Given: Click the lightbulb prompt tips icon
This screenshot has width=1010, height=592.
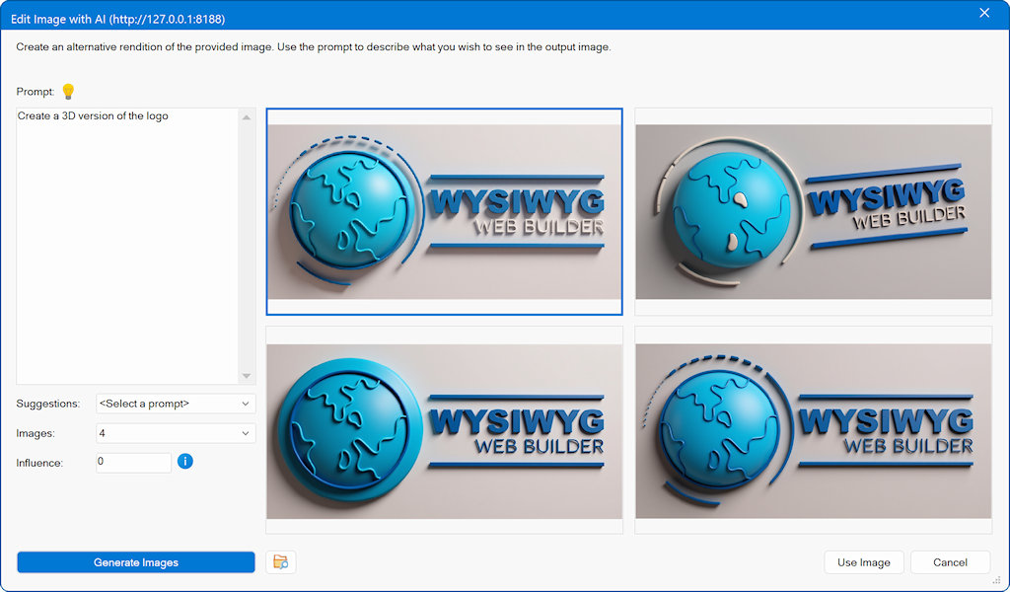Looking at the screenshot, I should pyautogui.click(x=68, y=92).
